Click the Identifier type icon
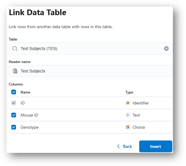Screen dimensions: 186x166 [x=128, y=103]
